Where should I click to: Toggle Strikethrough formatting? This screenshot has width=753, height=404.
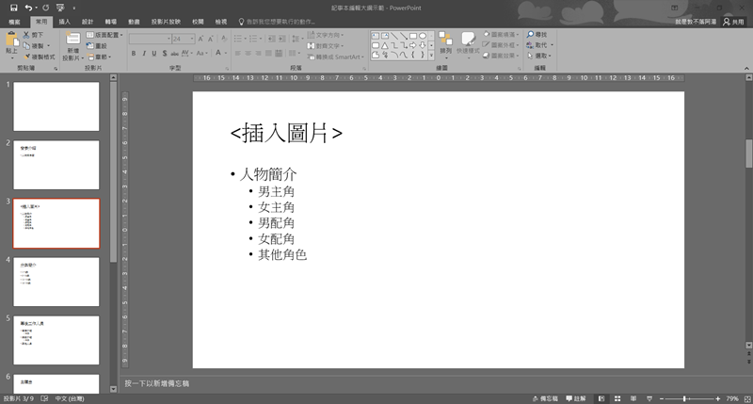click(175, 54)
